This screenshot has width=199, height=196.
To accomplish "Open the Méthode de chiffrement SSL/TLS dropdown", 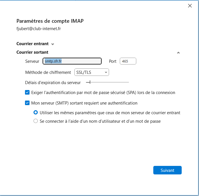I will 91,72.
